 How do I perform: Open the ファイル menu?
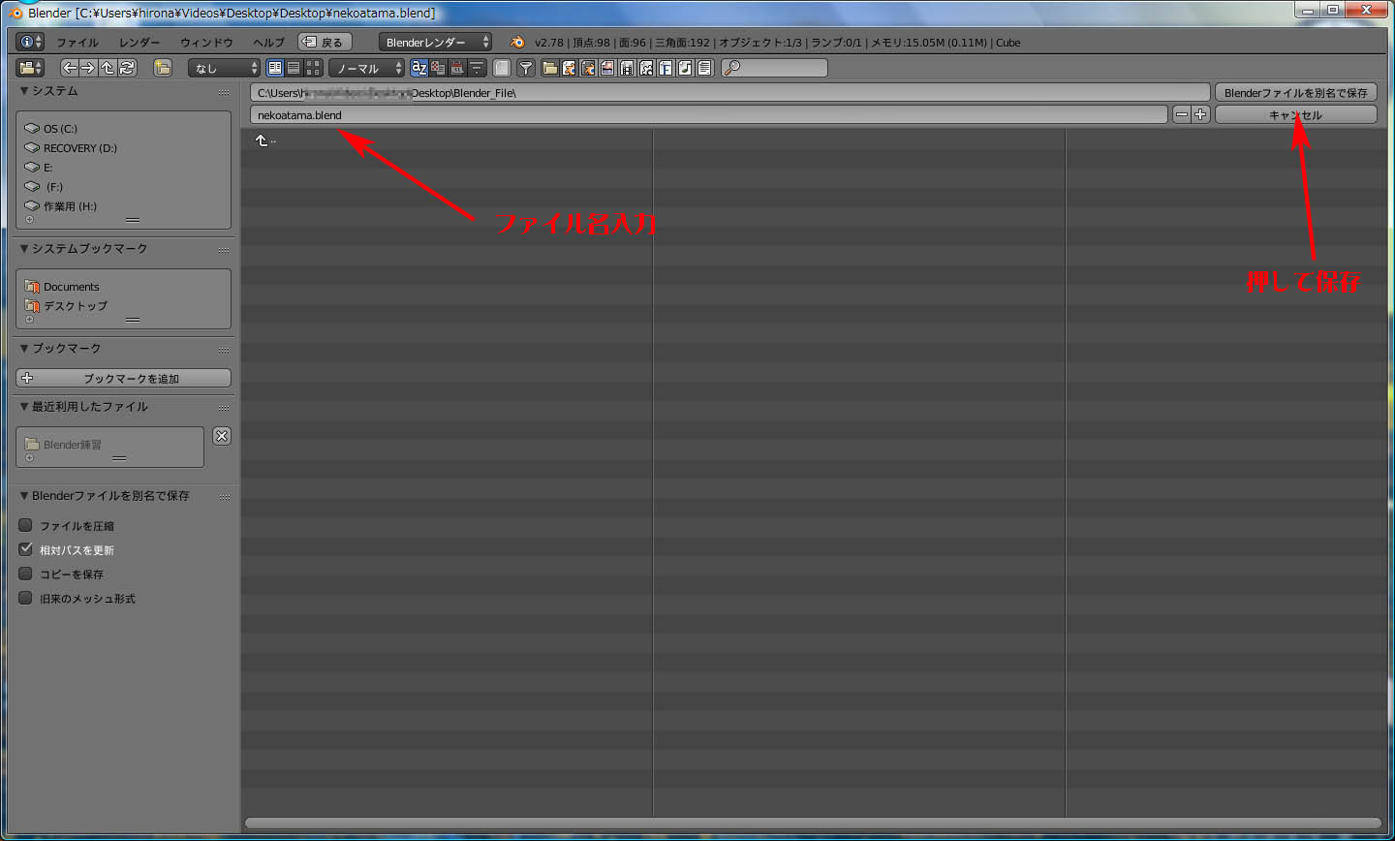[77, 43]
